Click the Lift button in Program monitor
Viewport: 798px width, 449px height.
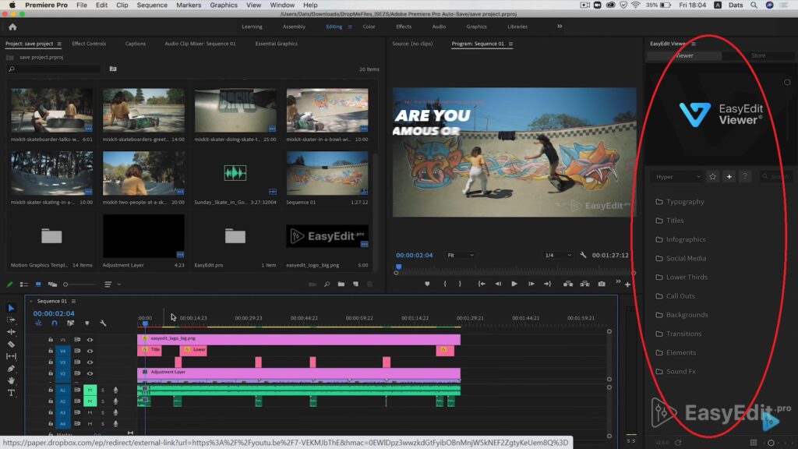[x=568, y=284]
